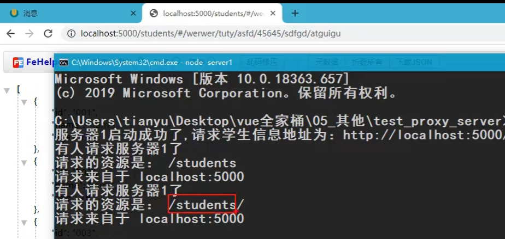Viewport: 505px width, 239px height.
Task: Click the cmd.exe node server1 title bar
Action: (x=280, y=62)
